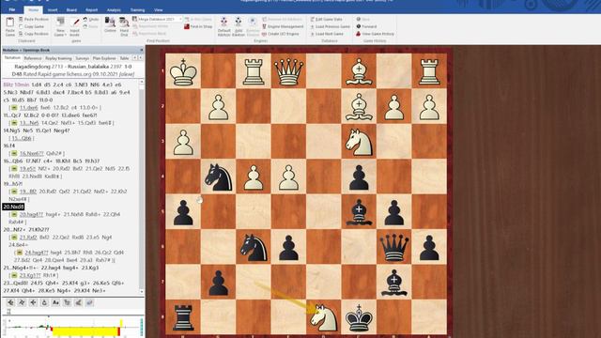Start the Default Kibitzer engine
Image resolution: width=601 pixels, height=338 pixels.
click(223, 26)
